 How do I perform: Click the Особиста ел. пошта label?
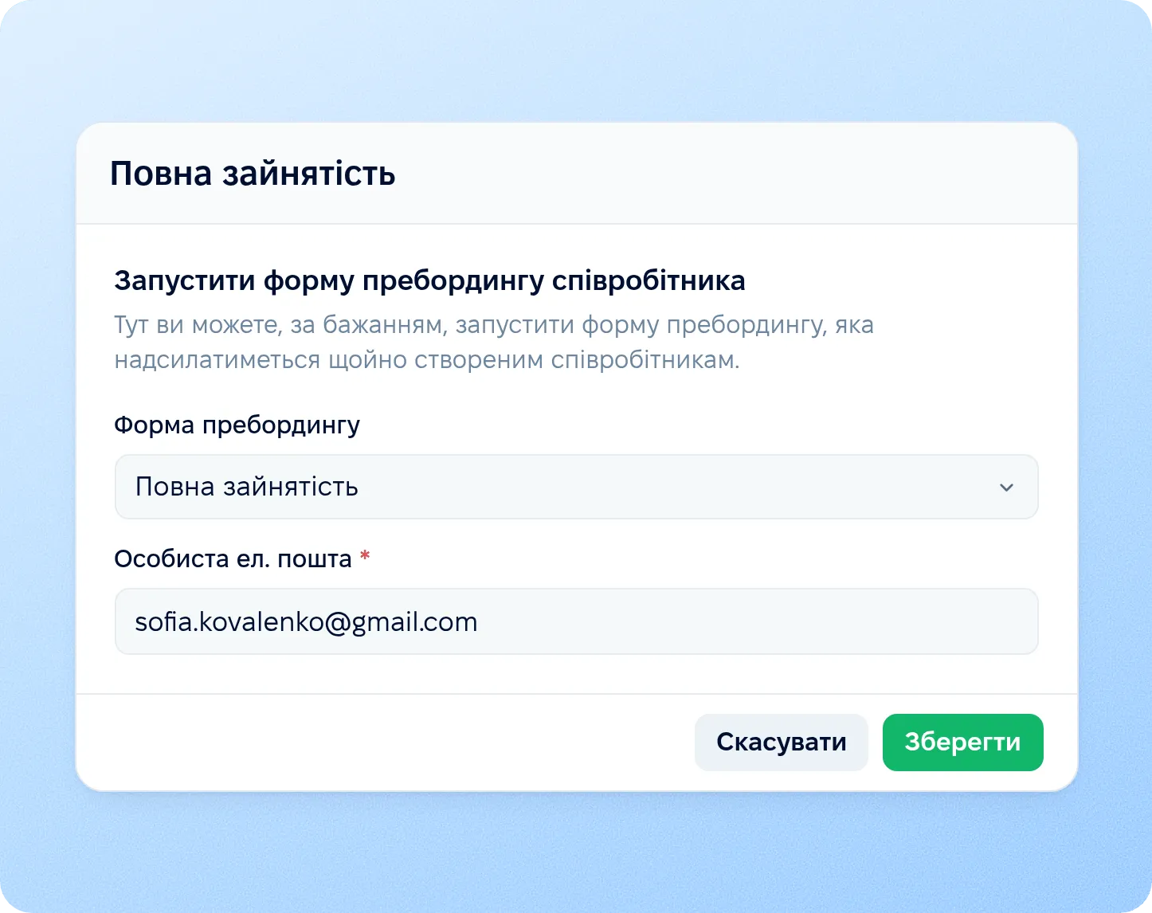[233, 558]
